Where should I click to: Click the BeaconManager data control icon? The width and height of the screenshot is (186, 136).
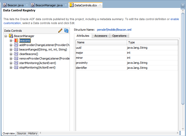tap(11, 36)
